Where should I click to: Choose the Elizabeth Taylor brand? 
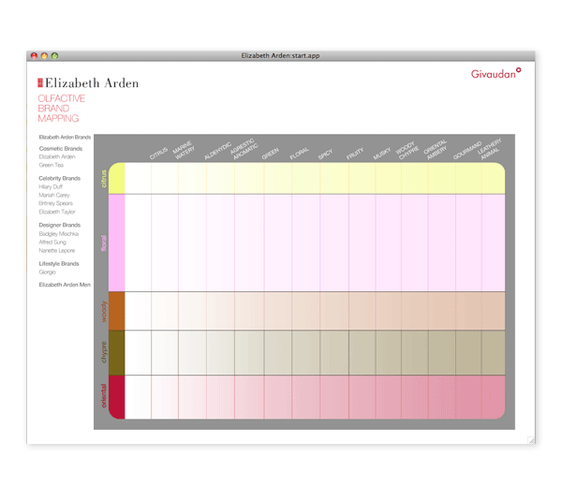tap(57, 212)
